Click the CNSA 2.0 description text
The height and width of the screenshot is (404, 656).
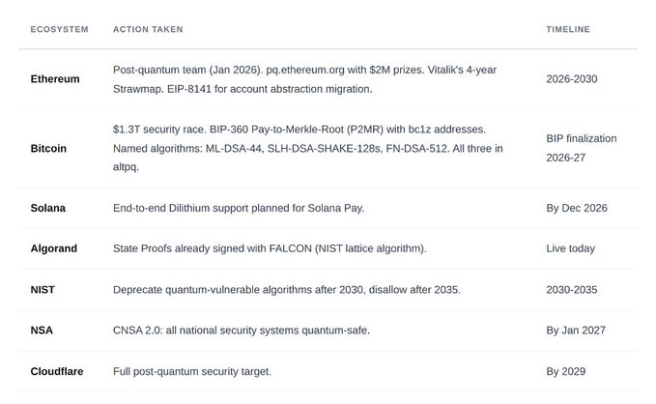coord(242,330)
